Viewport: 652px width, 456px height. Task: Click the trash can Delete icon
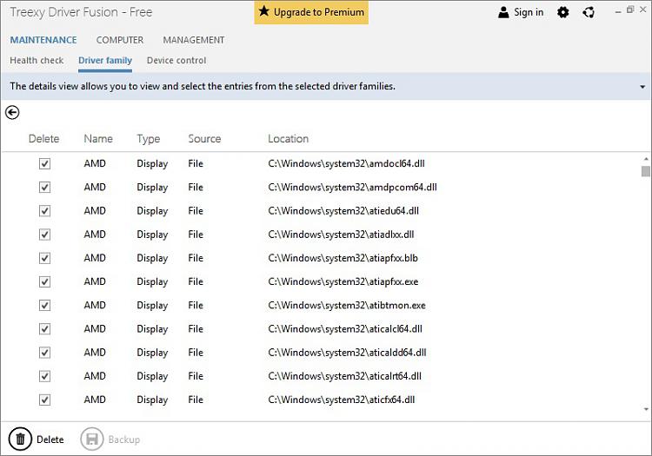point(20,439)
